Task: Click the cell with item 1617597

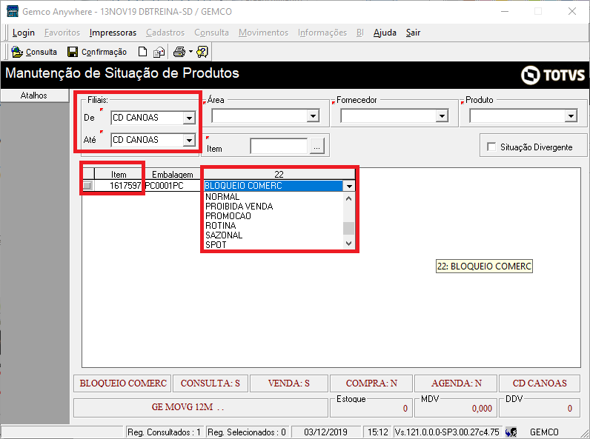Action: [118, 185]
